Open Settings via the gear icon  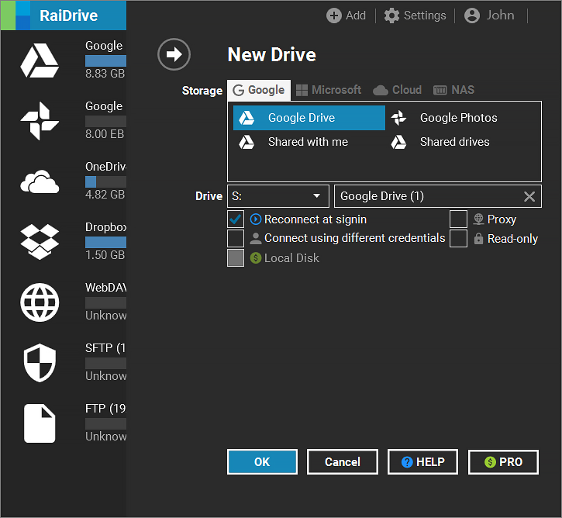pyautogui.click(x=391, y=16)
